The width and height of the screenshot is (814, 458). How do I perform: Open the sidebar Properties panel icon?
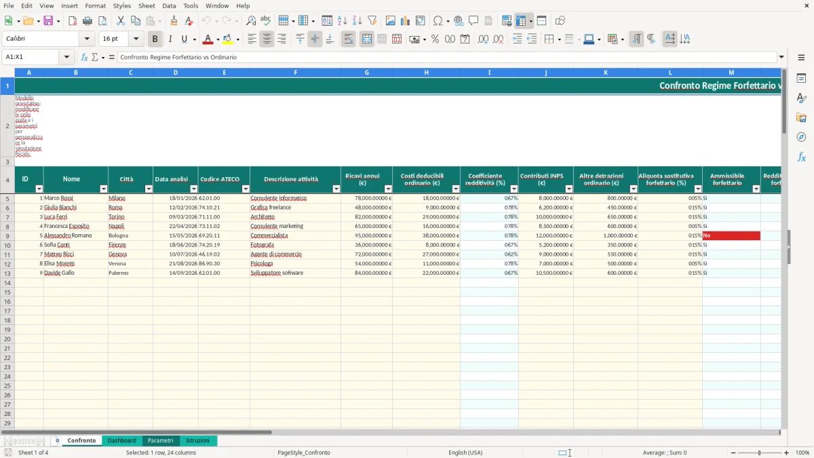click(801, 78)
